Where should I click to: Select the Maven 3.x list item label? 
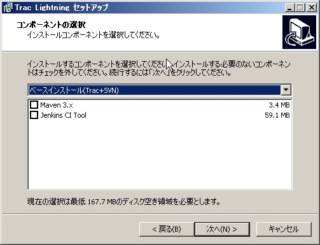coord(57,105)
